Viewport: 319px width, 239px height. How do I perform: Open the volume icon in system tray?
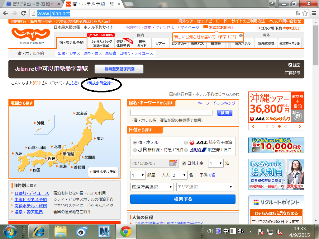[279, 232]
